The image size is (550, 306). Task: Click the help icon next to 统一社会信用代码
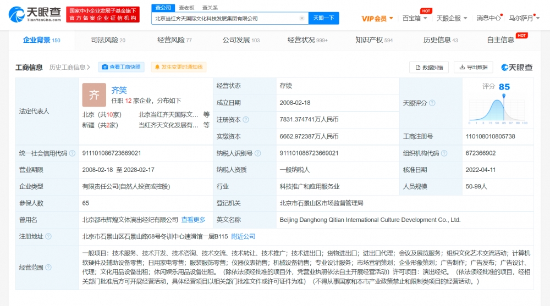point(72,153)
